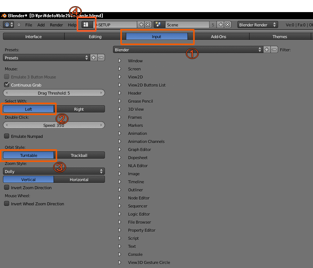Expand the View3D Gesture Circle section
Viewport: 313px width, 268px height.
120,262
